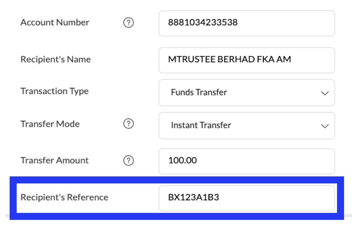The width and height of the screenshot is (352, 227).
Task: Select the help icon beside Account Number label
Action: click(x=128, y=22)
